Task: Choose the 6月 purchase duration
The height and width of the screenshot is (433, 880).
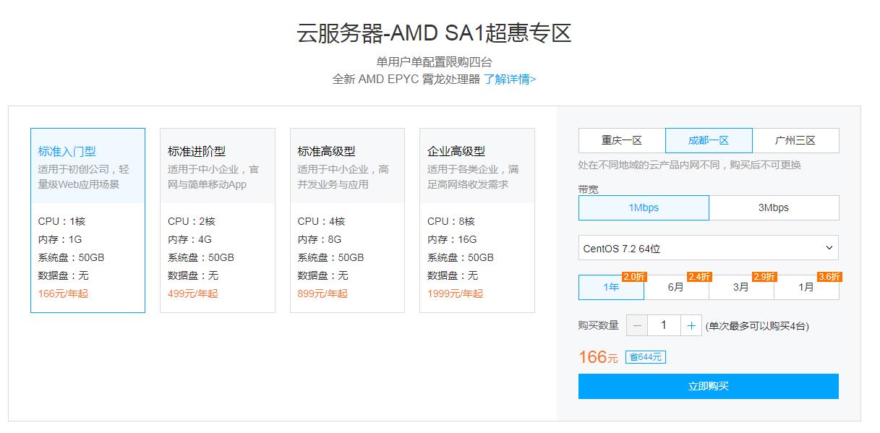Action: 676,287
